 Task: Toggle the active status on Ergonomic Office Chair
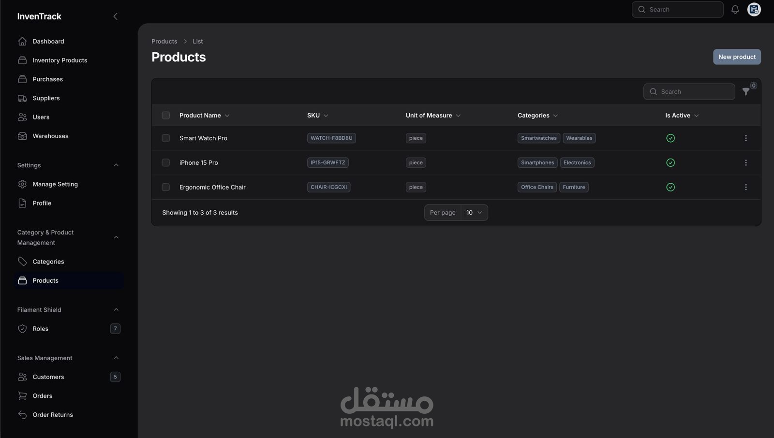click(x=670, y=187)
